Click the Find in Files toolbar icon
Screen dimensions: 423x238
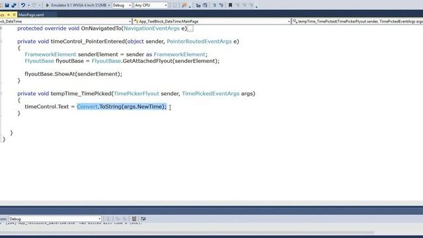click(x=184, y=5)
